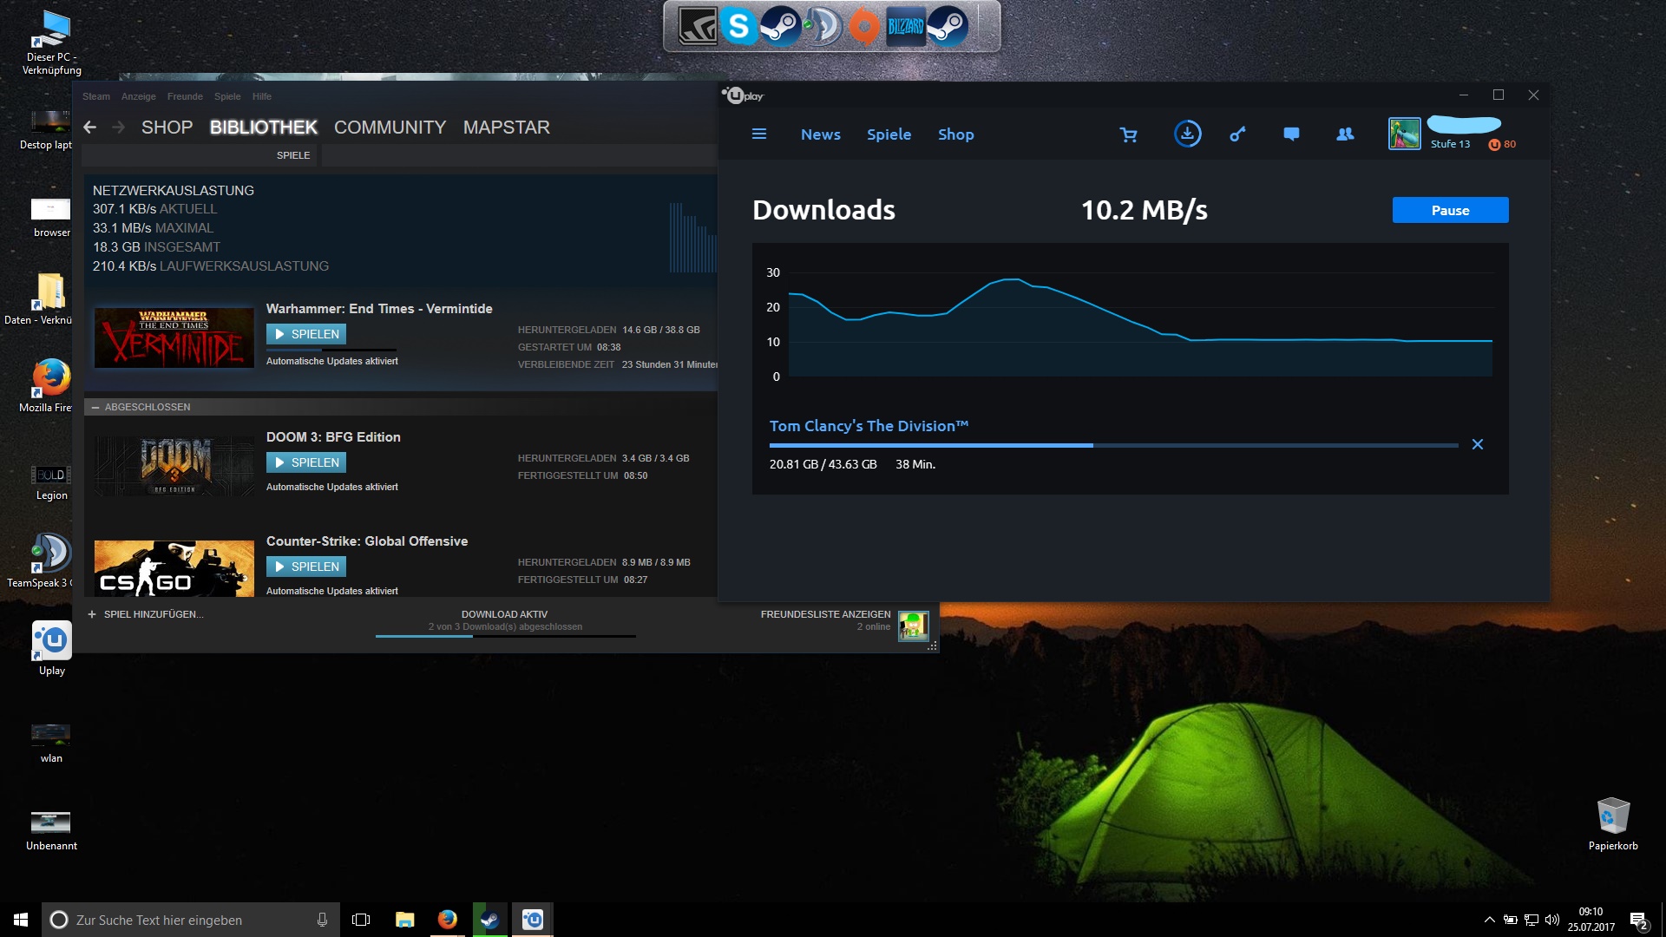Click the Windows search text field

191,920
